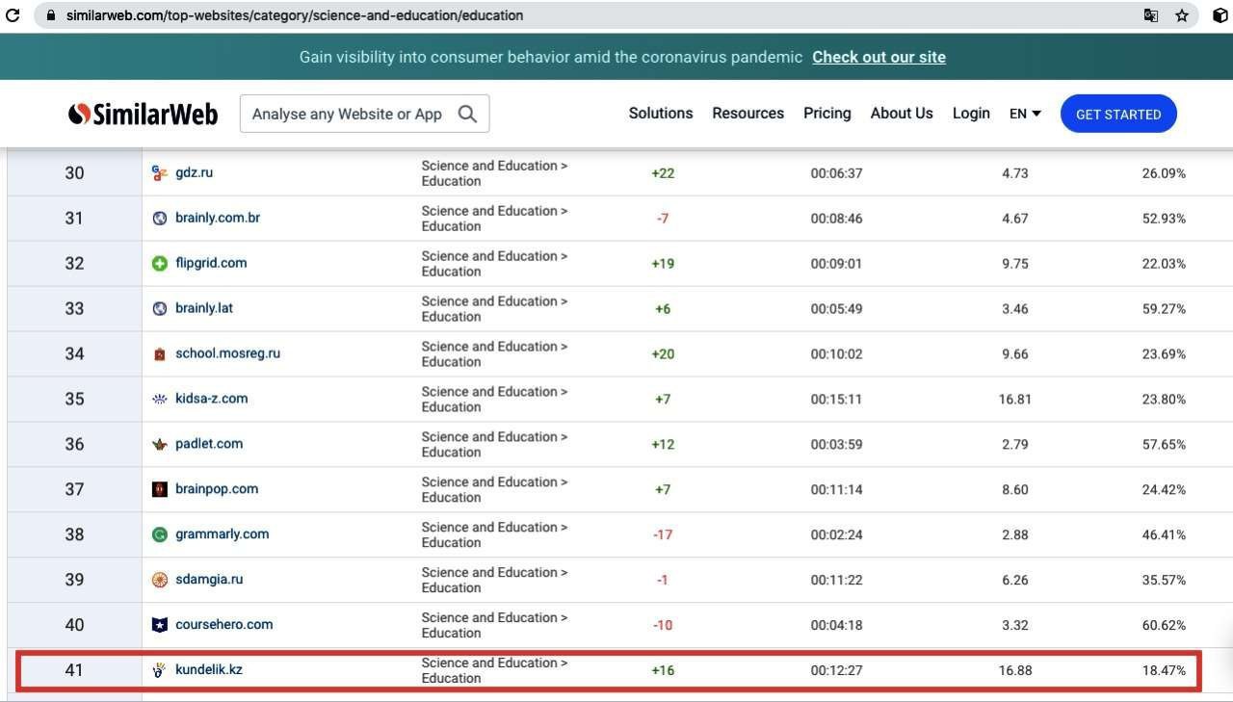Viewport: 1233px width, 702px height.
Task: Click the padlet.com favicon
Action: pos(160,444)
